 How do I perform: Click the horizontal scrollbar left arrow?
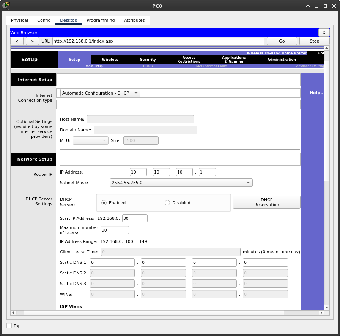[13, 313]
